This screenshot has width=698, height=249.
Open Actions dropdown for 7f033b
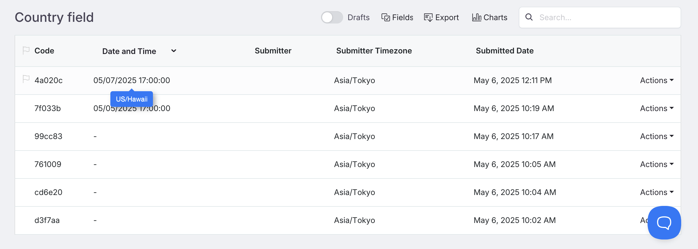(657, 108)
